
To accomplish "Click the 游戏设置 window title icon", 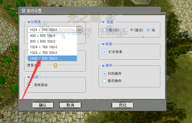I will pyautogui.click(x=23, y=11).
